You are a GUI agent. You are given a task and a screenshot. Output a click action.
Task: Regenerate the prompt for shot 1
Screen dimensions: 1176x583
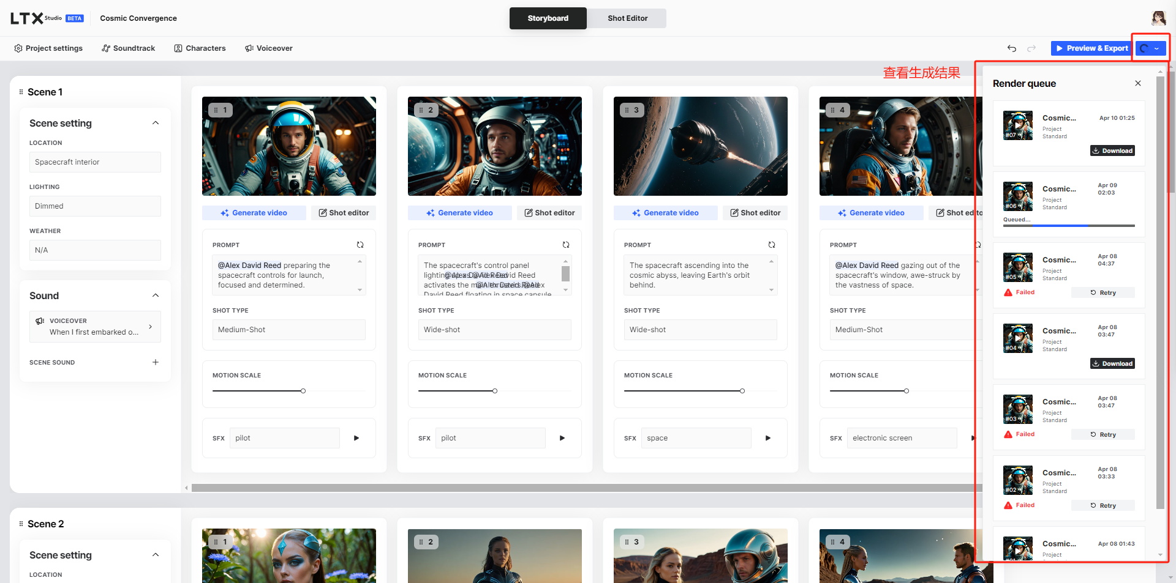(360, 245)
